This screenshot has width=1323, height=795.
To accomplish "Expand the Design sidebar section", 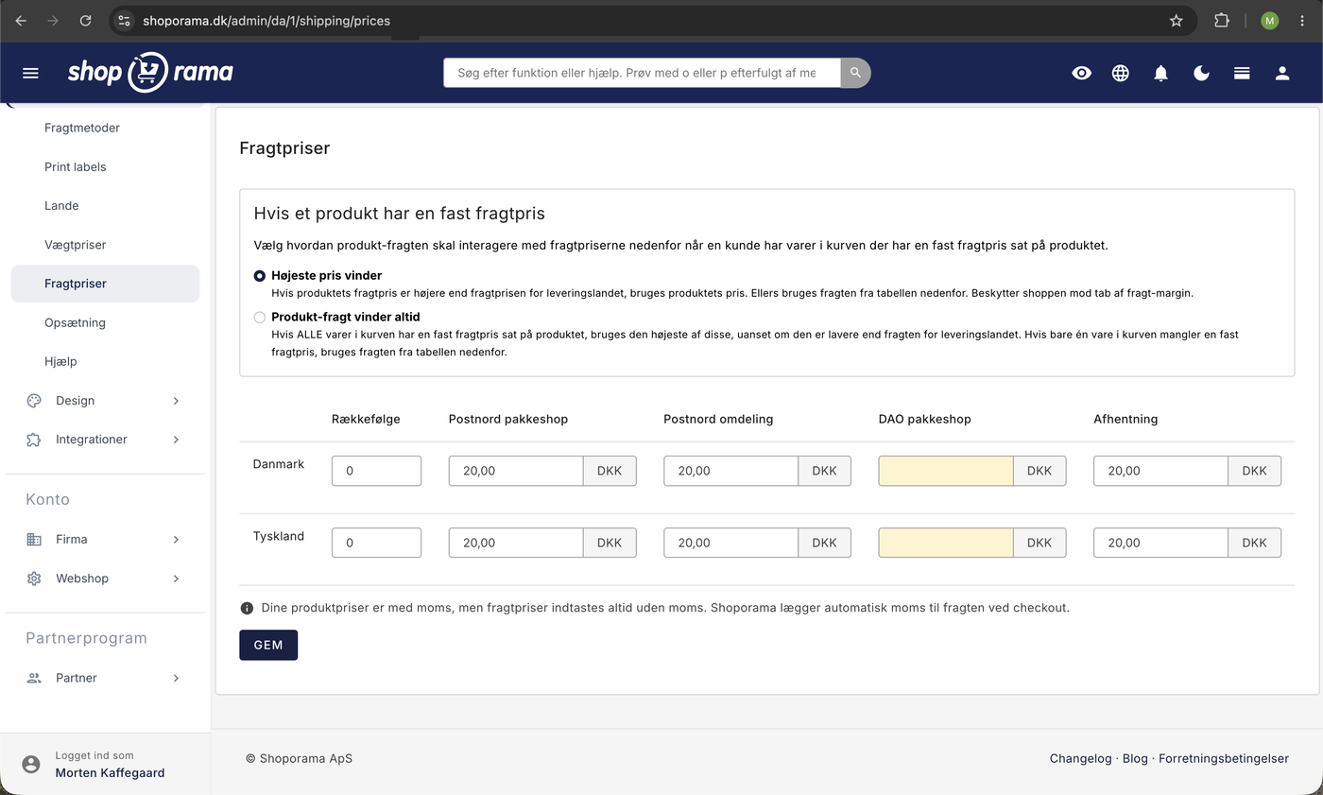I will click(104, 401).
